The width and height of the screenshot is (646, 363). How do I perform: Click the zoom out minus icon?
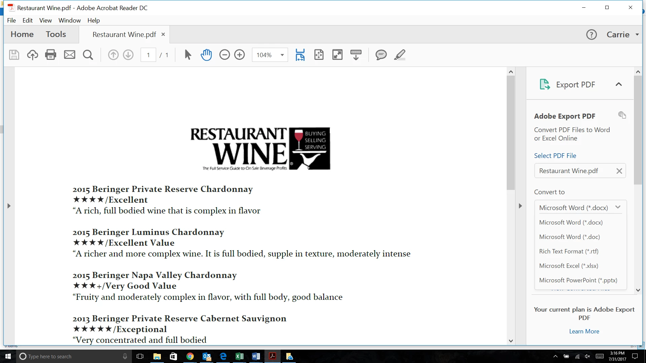coord(224,55)
